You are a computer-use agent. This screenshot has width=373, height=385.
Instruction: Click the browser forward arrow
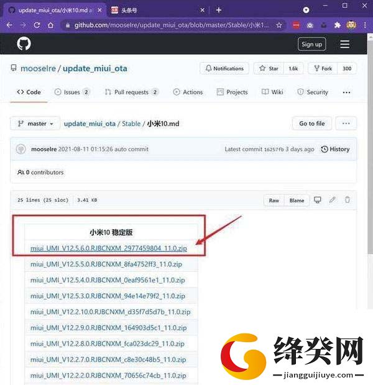pos(23,25)
